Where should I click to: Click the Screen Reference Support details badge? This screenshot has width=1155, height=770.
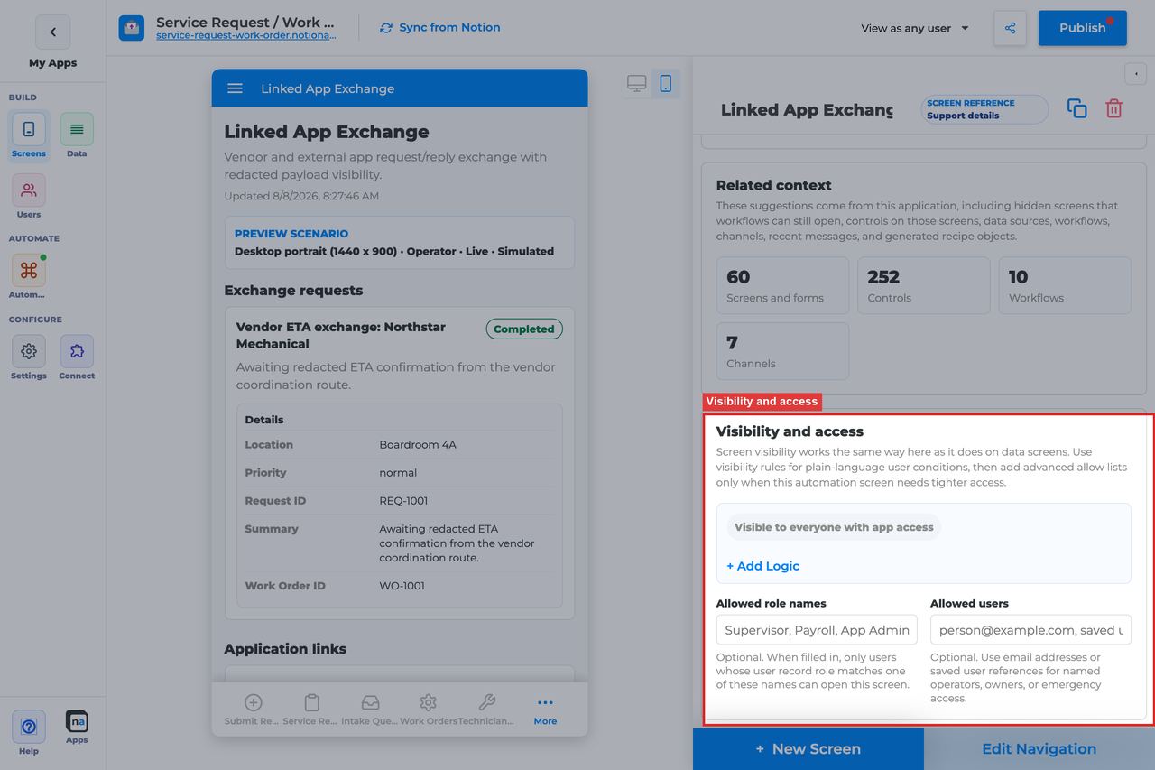click(x=984, y=109)
